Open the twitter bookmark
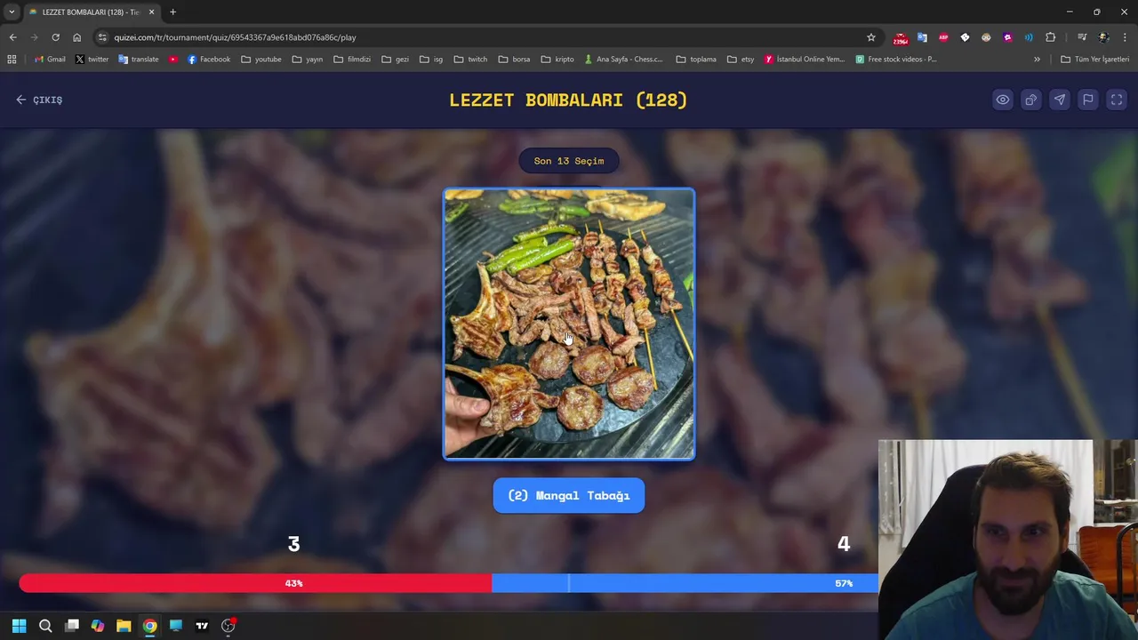1138x640 pixels. click(92, 60)
